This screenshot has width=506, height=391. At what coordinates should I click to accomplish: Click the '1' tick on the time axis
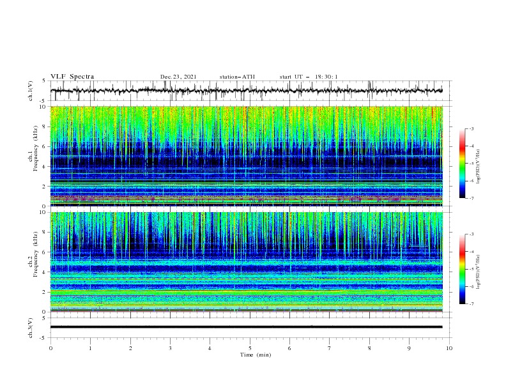coord(90,348)
